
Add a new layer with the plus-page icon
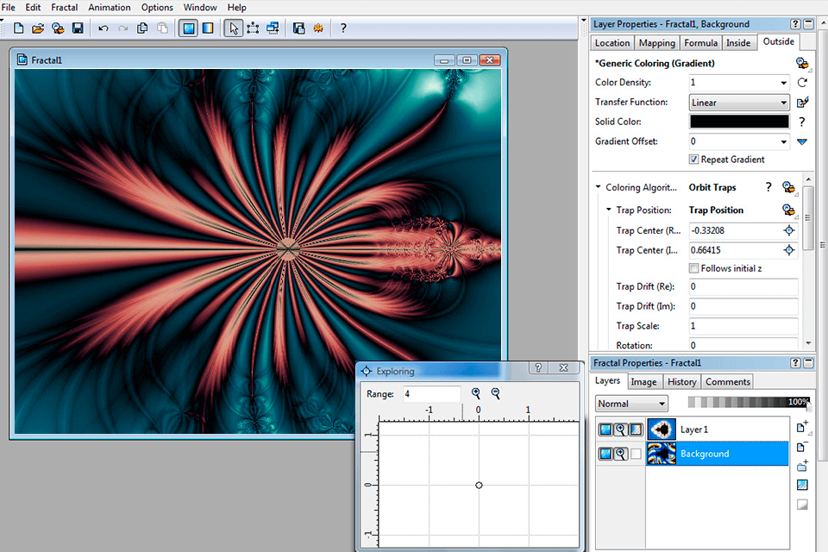(x=802, y=428)
